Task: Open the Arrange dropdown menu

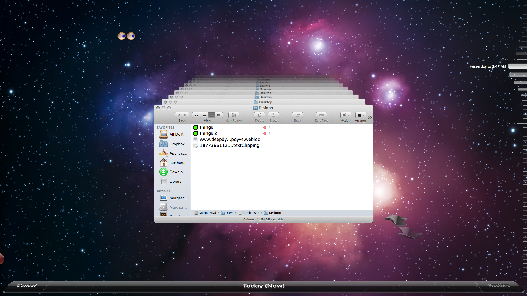Action: 361,115
